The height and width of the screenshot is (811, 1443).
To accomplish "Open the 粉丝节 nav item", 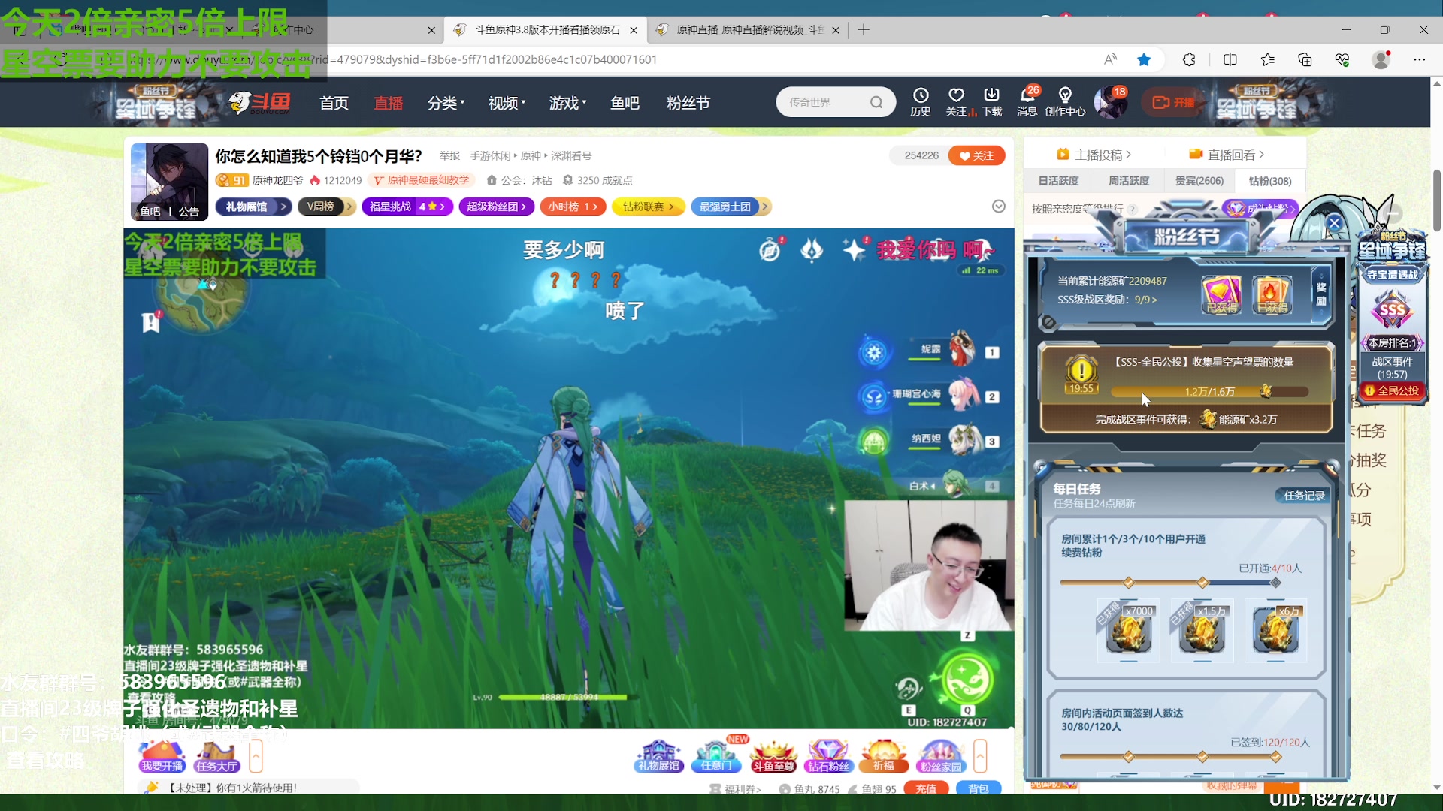I will pos(688,103).
